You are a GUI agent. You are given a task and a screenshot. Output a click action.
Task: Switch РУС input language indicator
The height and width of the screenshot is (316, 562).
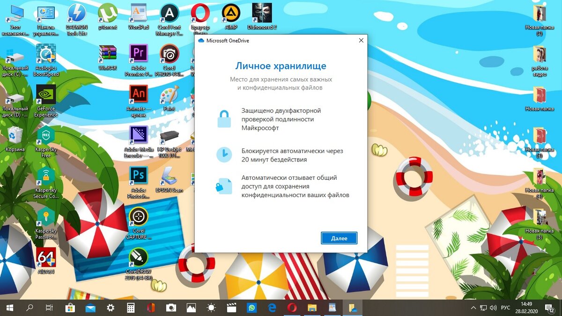506,308
